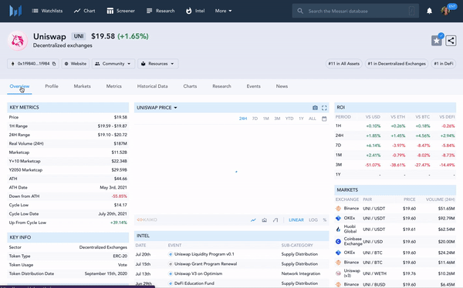This screenshot has width=463, height=288.
Task: Open the DeFi Education Fund event
Action: (x=194, y=283)
